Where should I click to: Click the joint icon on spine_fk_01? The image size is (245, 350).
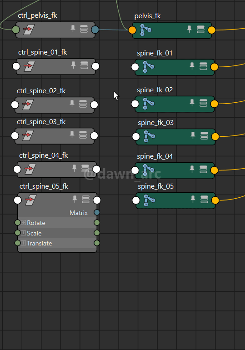point(148,67)
